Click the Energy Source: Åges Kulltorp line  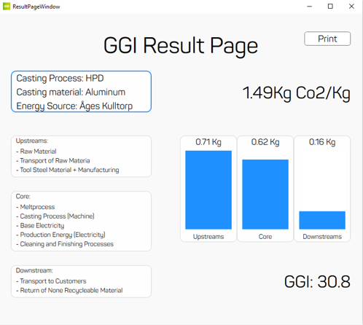[74, 106]
